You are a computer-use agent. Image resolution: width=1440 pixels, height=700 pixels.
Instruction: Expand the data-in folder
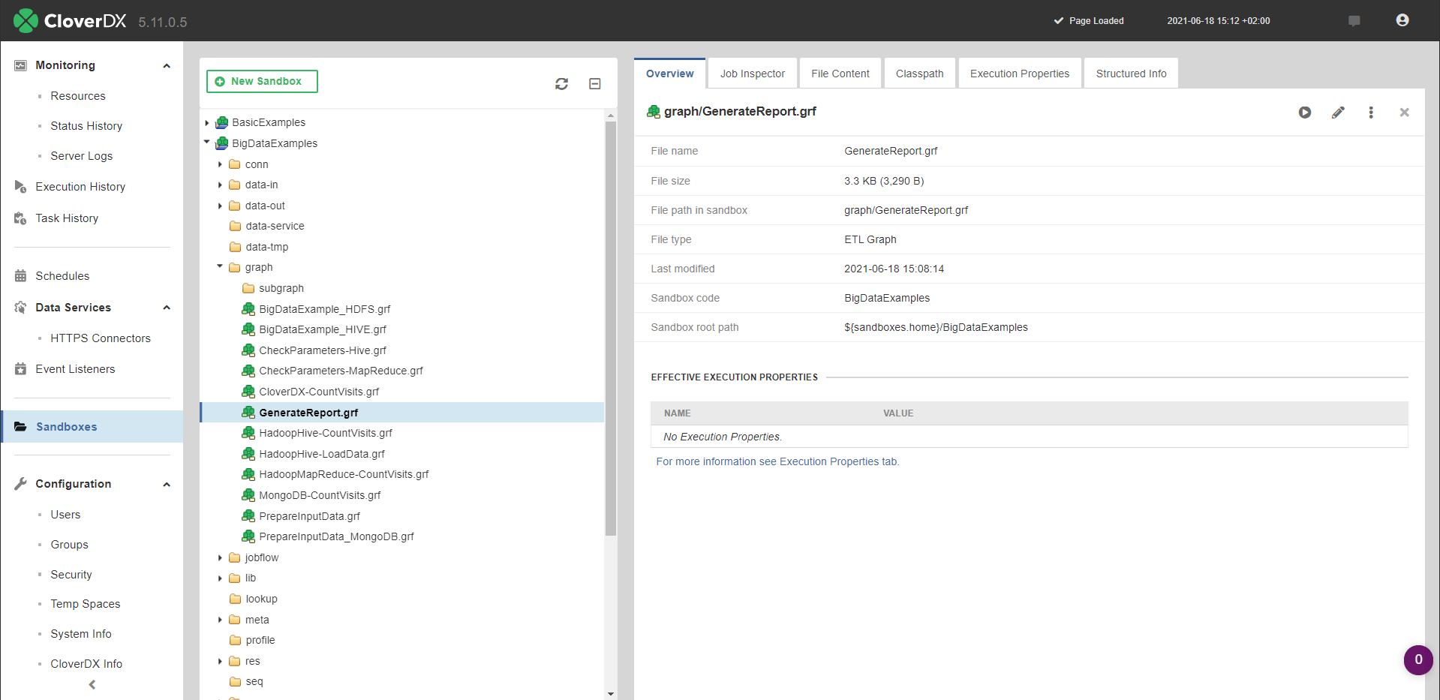[220, 185]
